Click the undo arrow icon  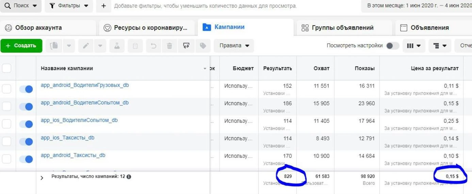(153, 46)
